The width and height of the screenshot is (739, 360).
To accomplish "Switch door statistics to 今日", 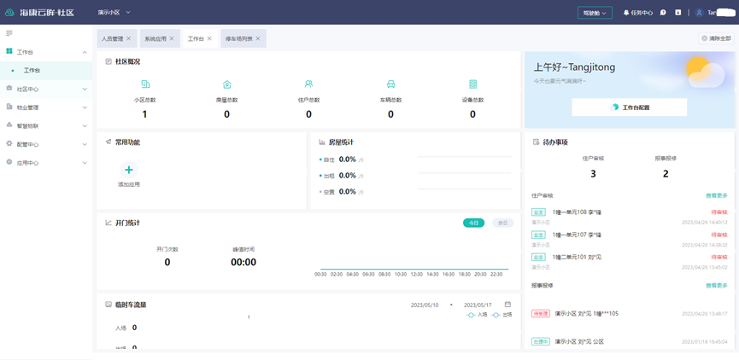I will tap(473, 223).
